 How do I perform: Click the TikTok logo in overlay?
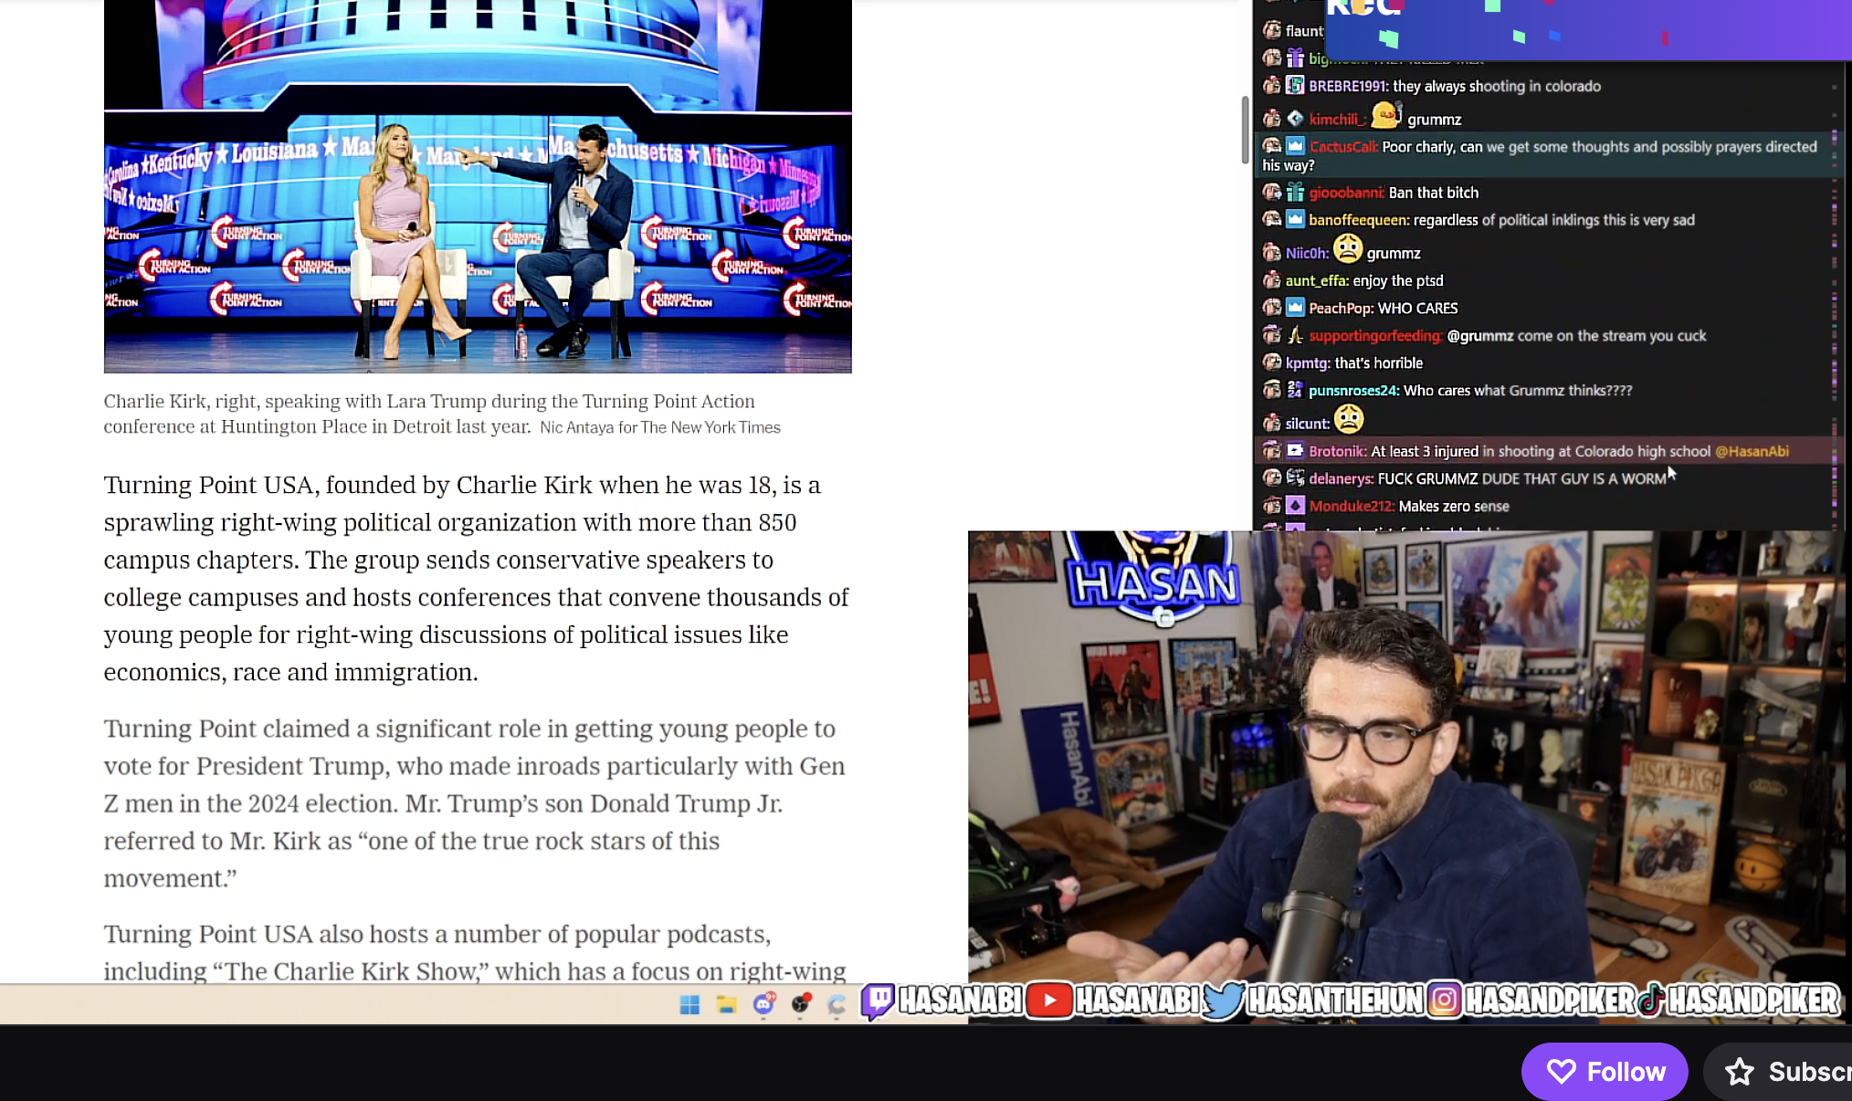click(1651, 1001)
